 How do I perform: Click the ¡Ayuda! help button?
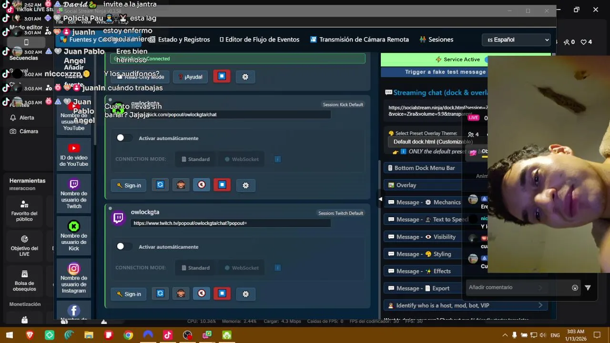click(x=190, y=77)
